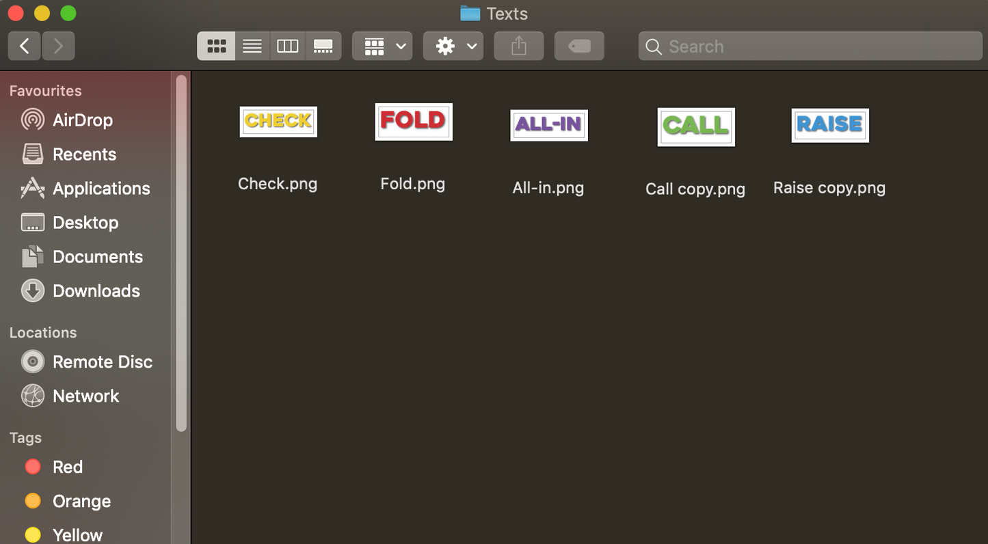
Task: Select the Raise copy.png file
Action: (x=829, y=126)
